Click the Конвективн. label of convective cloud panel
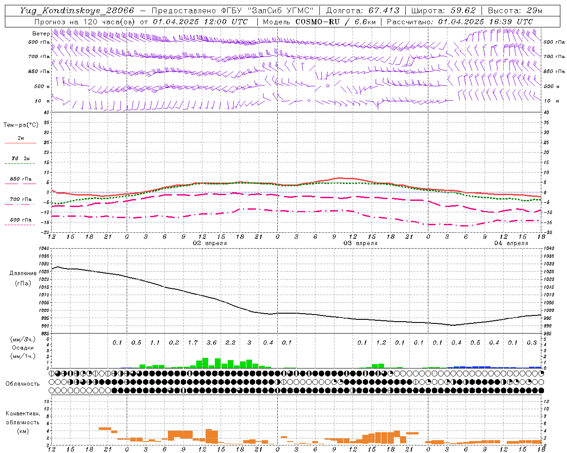Image resolution: width=567 pixels, height=453 pixels. click(23, 414)
